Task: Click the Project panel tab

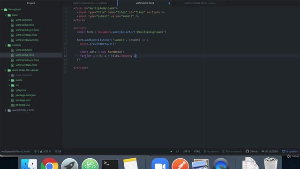Action: click(x=31, y=3)
